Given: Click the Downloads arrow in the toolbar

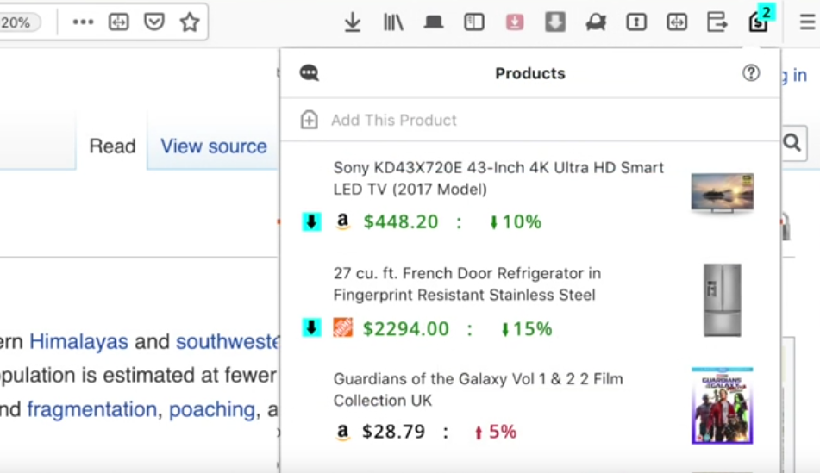Looking at the screenshot, I should click(x=352, y=22).
